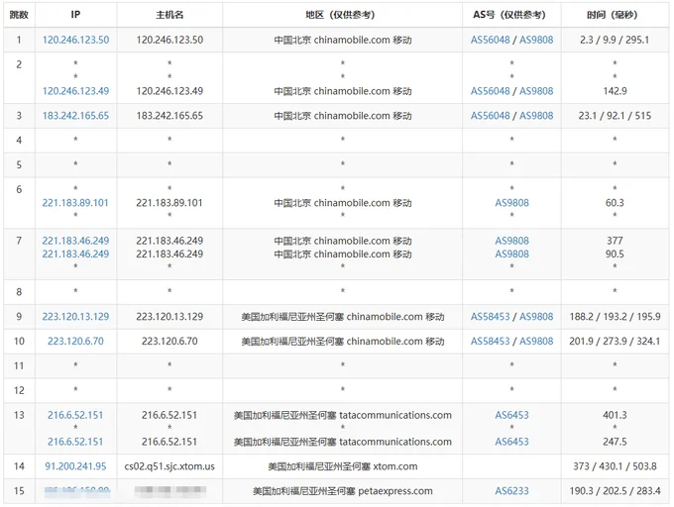The image size is (674, 507).
Task: Click the AS58453 link in hop 9 row
Action: click(490, 317)
